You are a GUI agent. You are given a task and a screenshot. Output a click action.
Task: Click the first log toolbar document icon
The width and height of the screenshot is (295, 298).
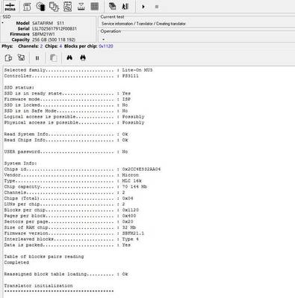(8, 58)
